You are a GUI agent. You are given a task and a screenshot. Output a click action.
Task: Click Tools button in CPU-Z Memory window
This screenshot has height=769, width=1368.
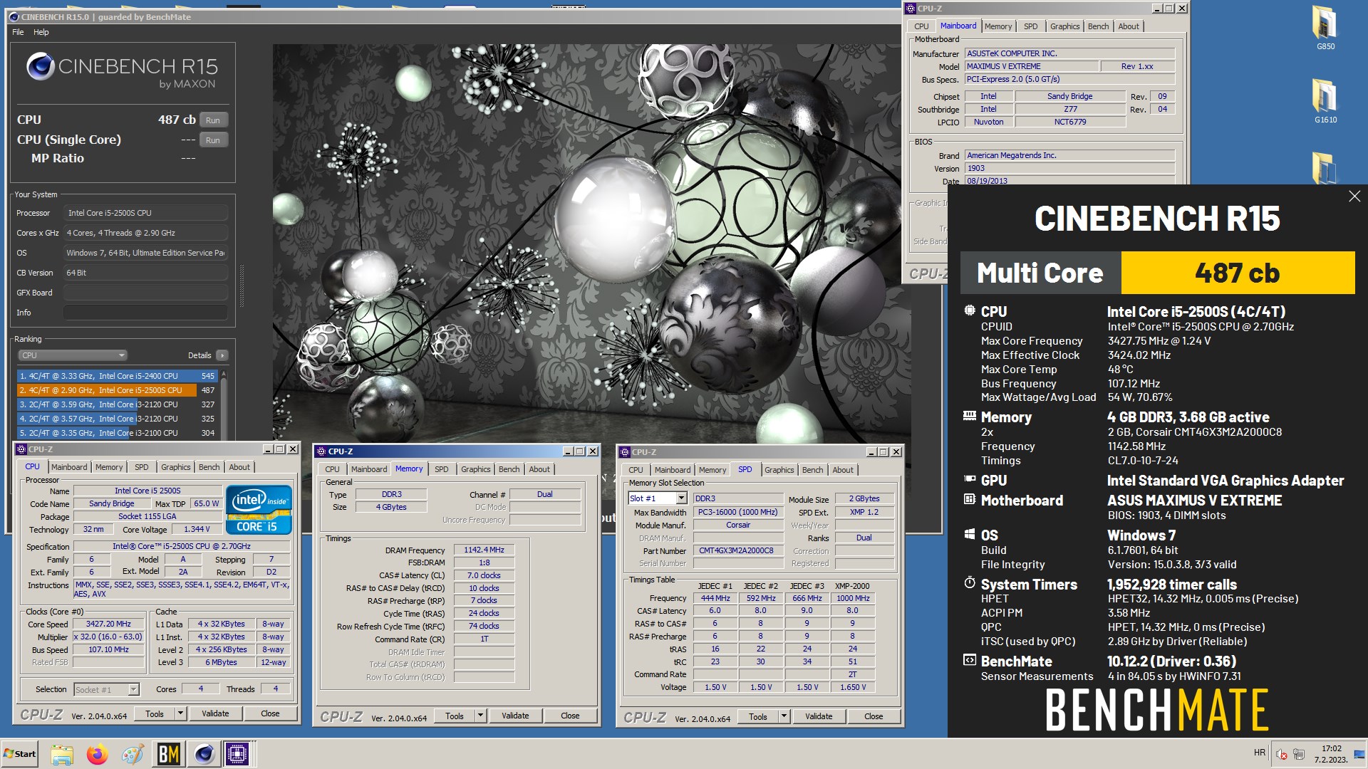pos(455,716)
